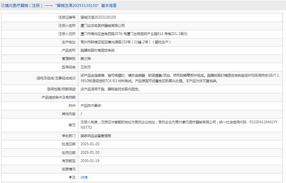This screenshot has height=183, width=286.
Task: Click the bulb icon beside 注 label
Action: click(x=70, y=177)
